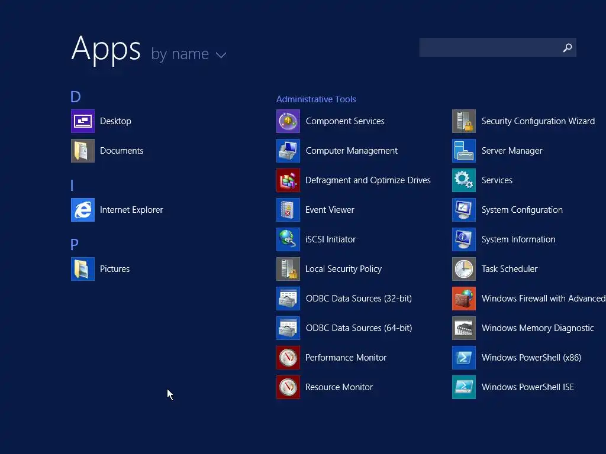
Task: Open Windows Firewall with Advanced Security icon
Action: click(x=464, y=299)
